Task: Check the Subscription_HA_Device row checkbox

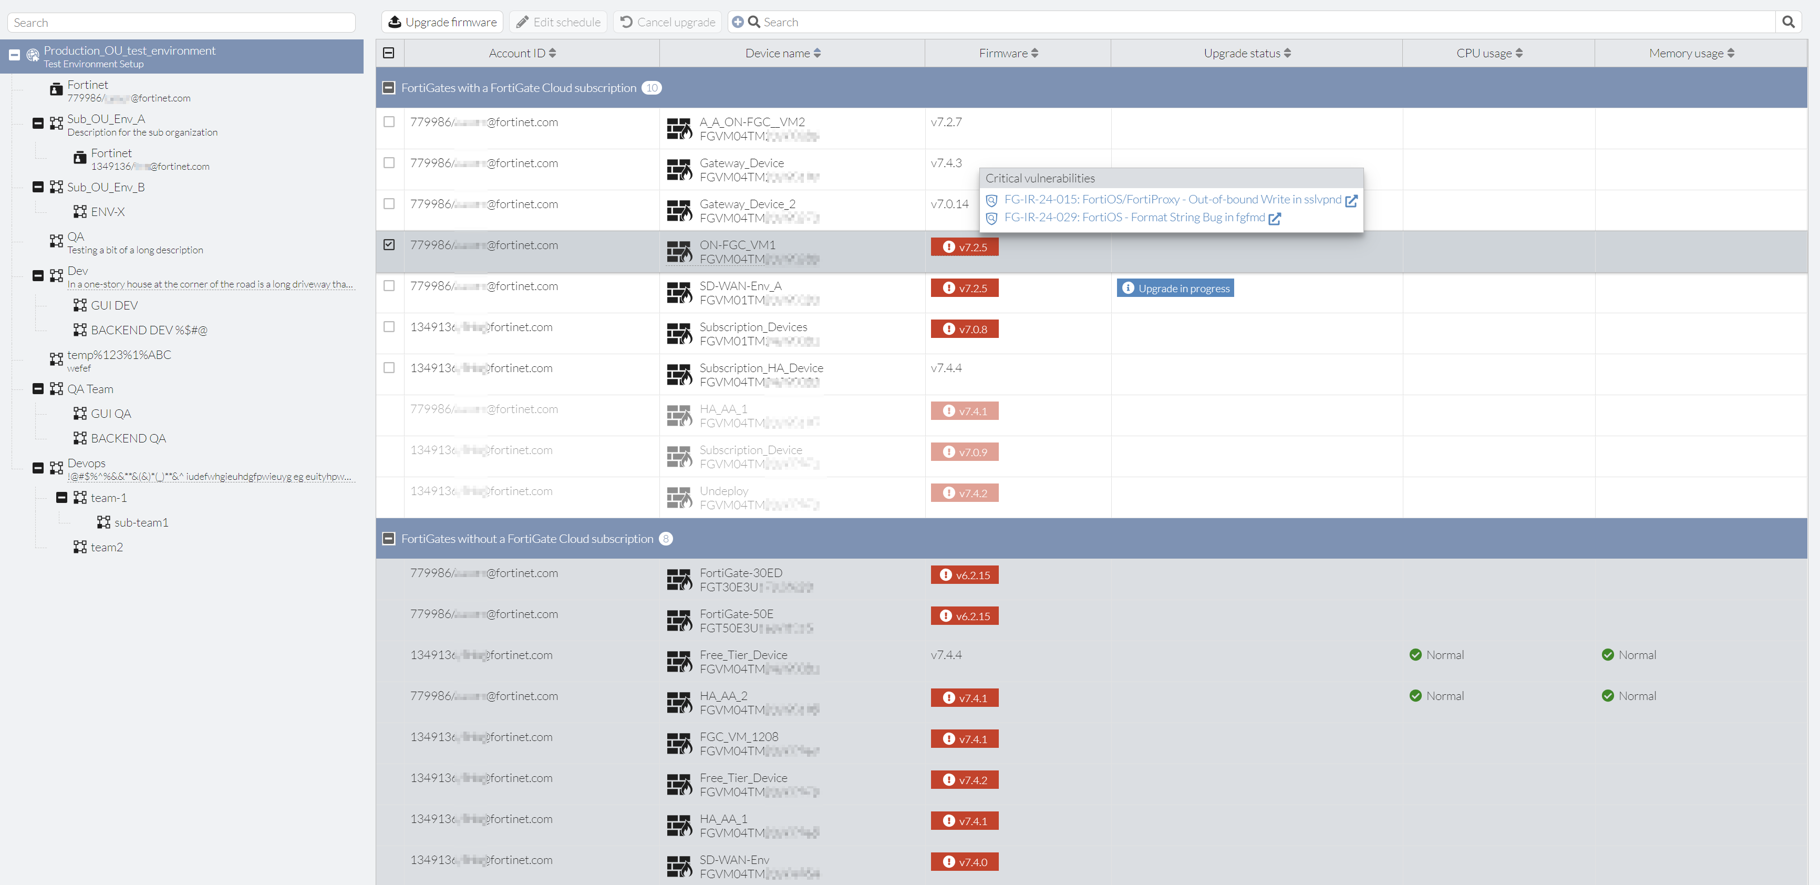Action: pyautogui.click(x=389, y=367)
